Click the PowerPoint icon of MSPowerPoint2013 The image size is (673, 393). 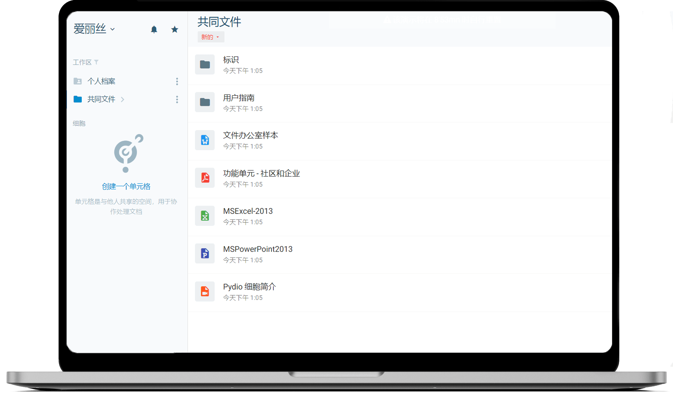pyautogui.click(x=205, y=253)
